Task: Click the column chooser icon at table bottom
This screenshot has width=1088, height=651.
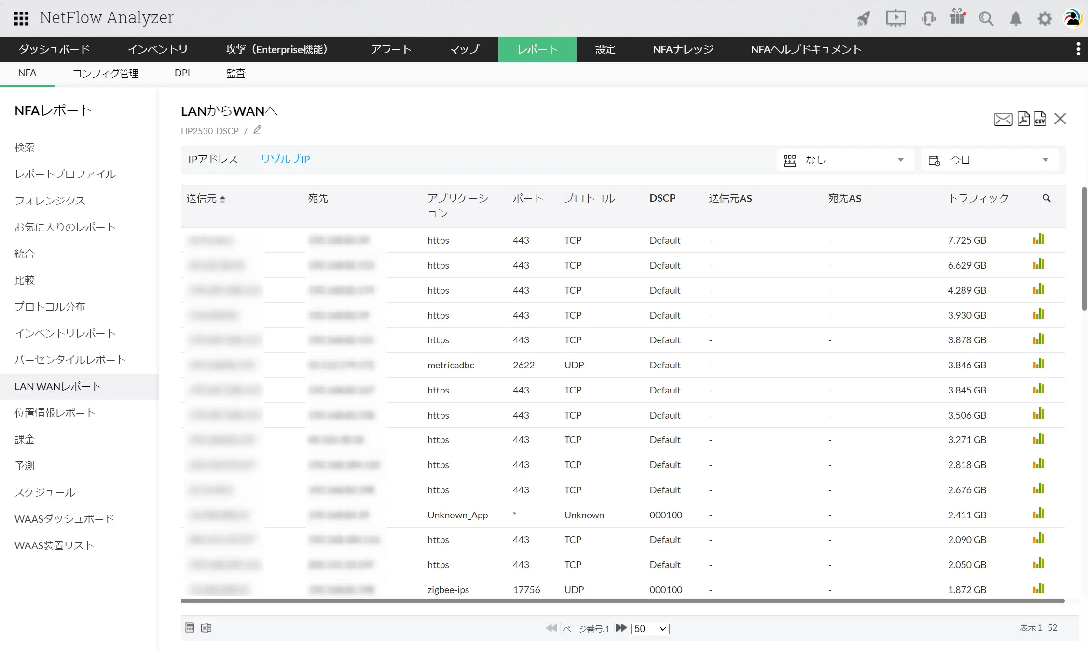Action: click(190, 627)
